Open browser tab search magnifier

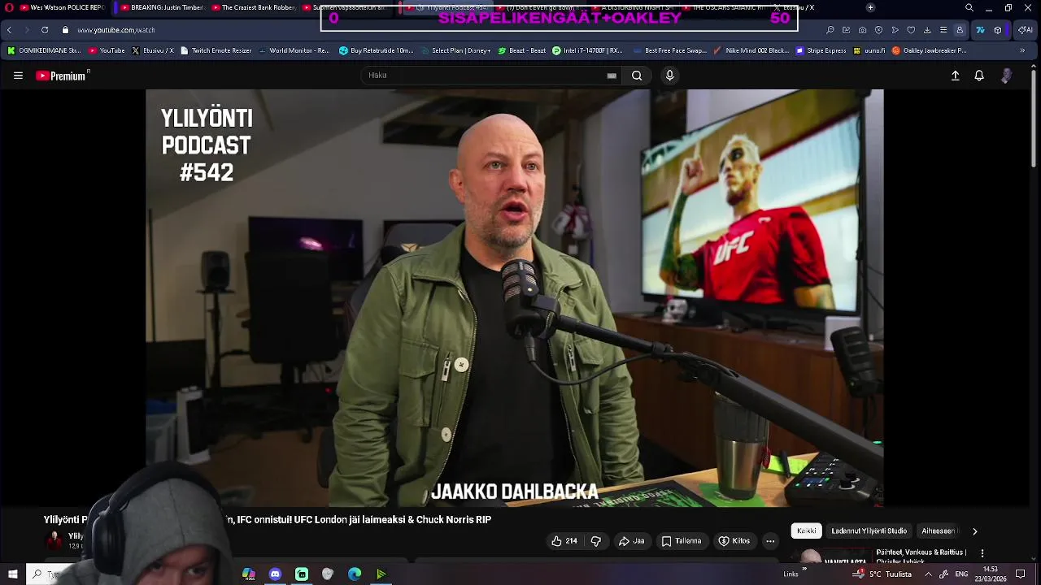(969, 7)
